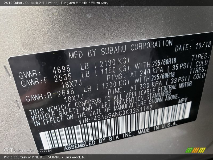Click the ASSEMBLED BY SIA INC. line
Viewport: 213px width, 160px height.
99,142
